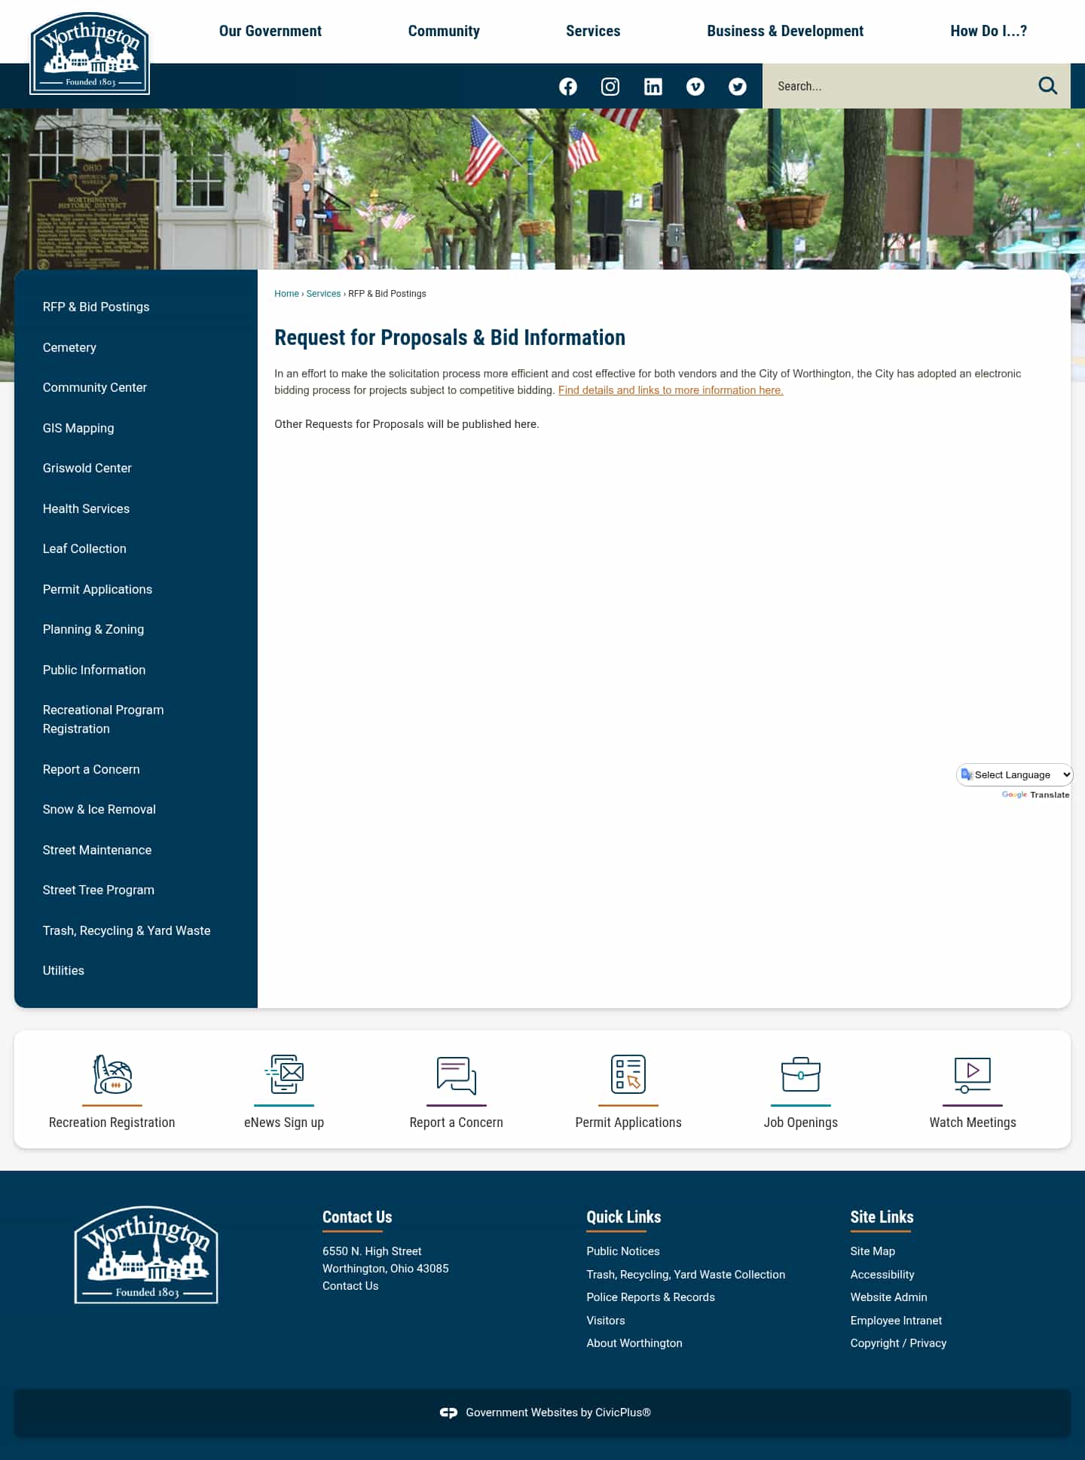Open 'Find details and links to more information here'

tap(671, 390)
